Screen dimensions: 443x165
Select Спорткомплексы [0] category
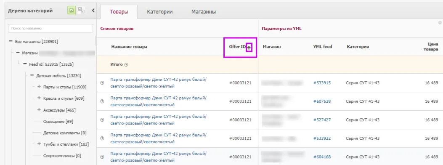(x=62, y=156)
